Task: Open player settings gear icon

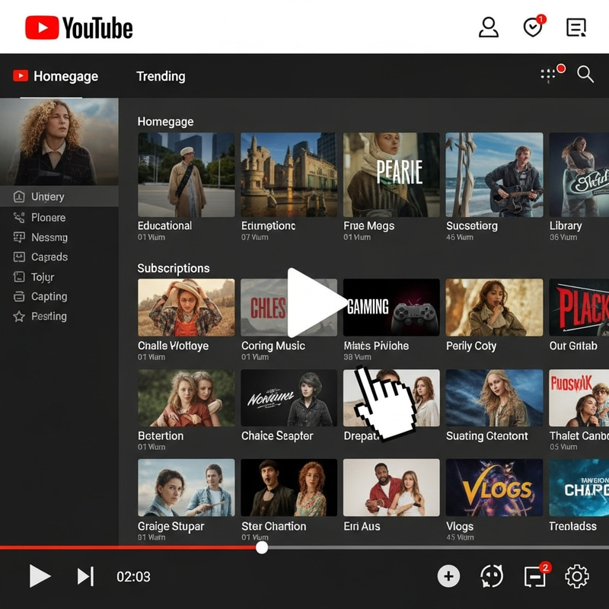Action: pos(576,576)
